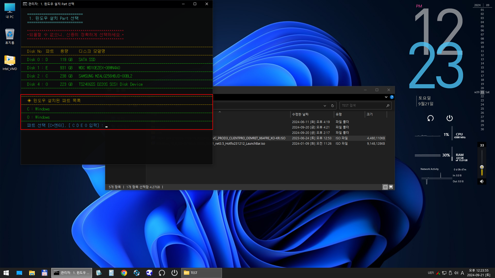Refresh the Explorer address bar

(333, 106)
